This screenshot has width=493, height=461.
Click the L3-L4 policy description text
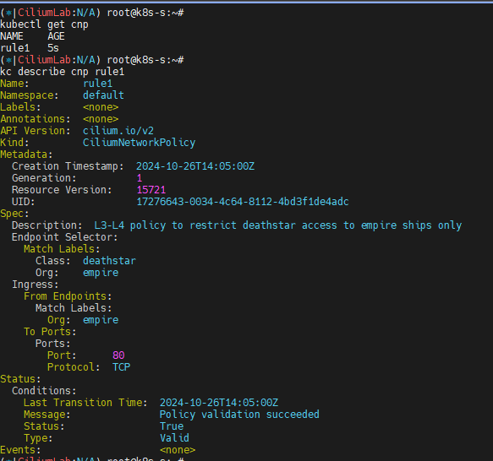point(278,225)
